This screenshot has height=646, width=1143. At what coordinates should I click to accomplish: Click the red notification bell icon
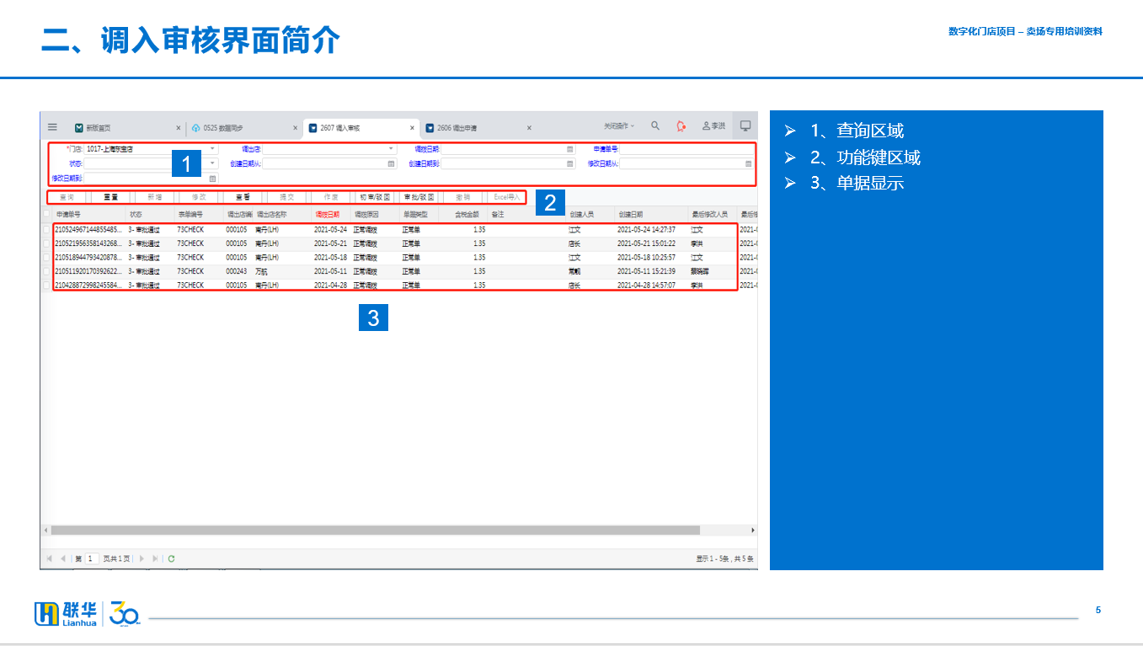click(681, 126)
